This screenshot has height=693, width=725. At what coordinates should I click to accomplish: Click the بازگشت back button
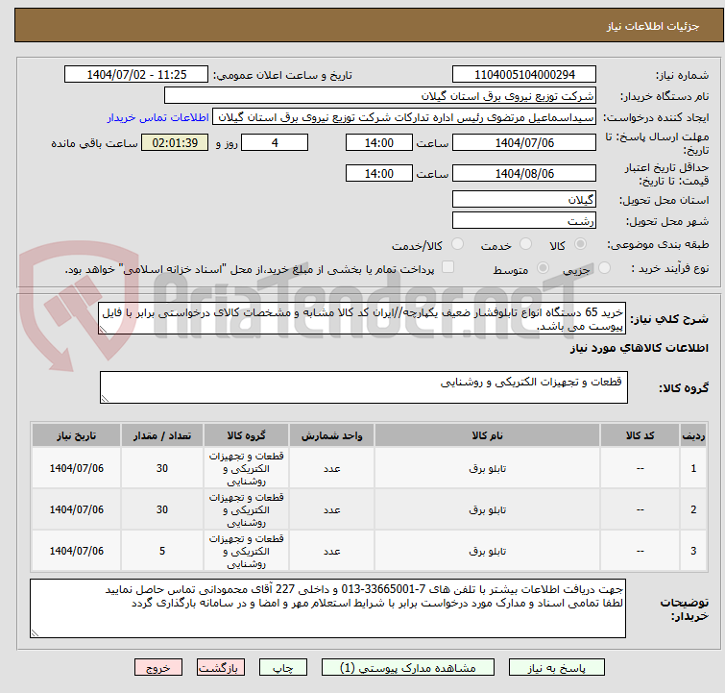coord(221,667)
